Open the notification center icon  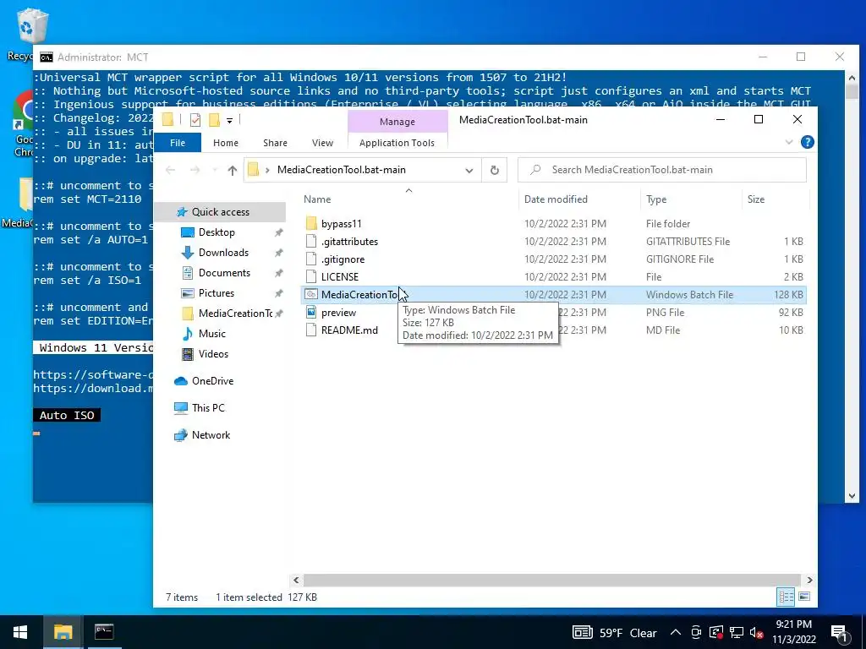[840, 633]
